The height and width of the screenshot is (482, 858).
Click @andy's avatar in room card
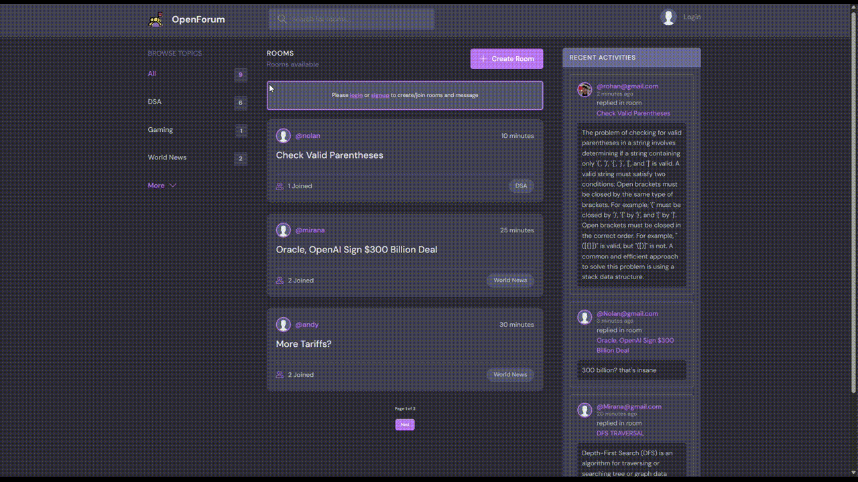pyautogui.click(x=284, y=325)
